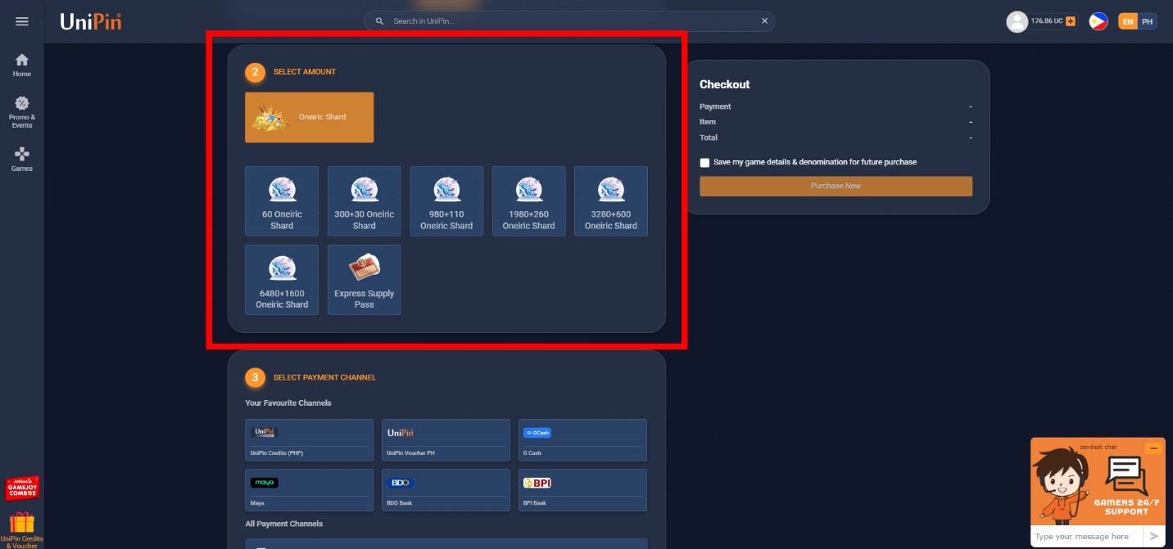Clear search with the X icon

click(764, 21)
